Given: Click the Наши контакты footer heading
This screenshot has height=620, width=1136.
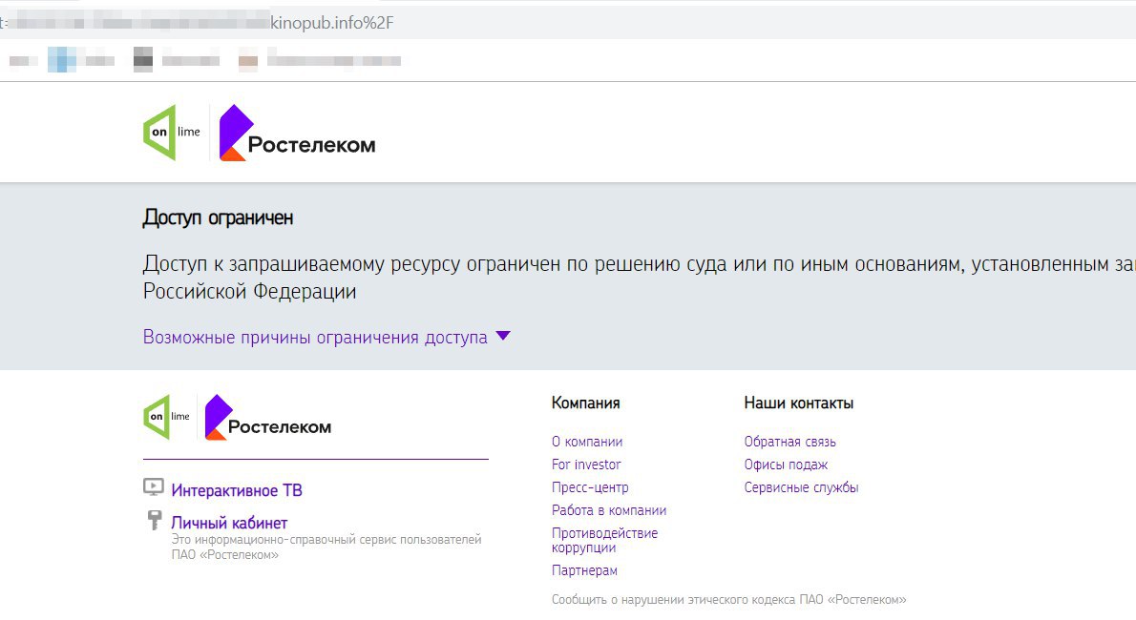Looking at the screenshot, I should (x=798, y=403).
